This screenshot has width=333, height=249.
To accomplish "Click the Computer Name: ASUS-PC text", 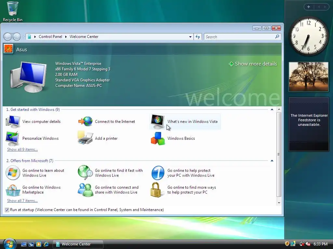I will (x=78, y=86).
